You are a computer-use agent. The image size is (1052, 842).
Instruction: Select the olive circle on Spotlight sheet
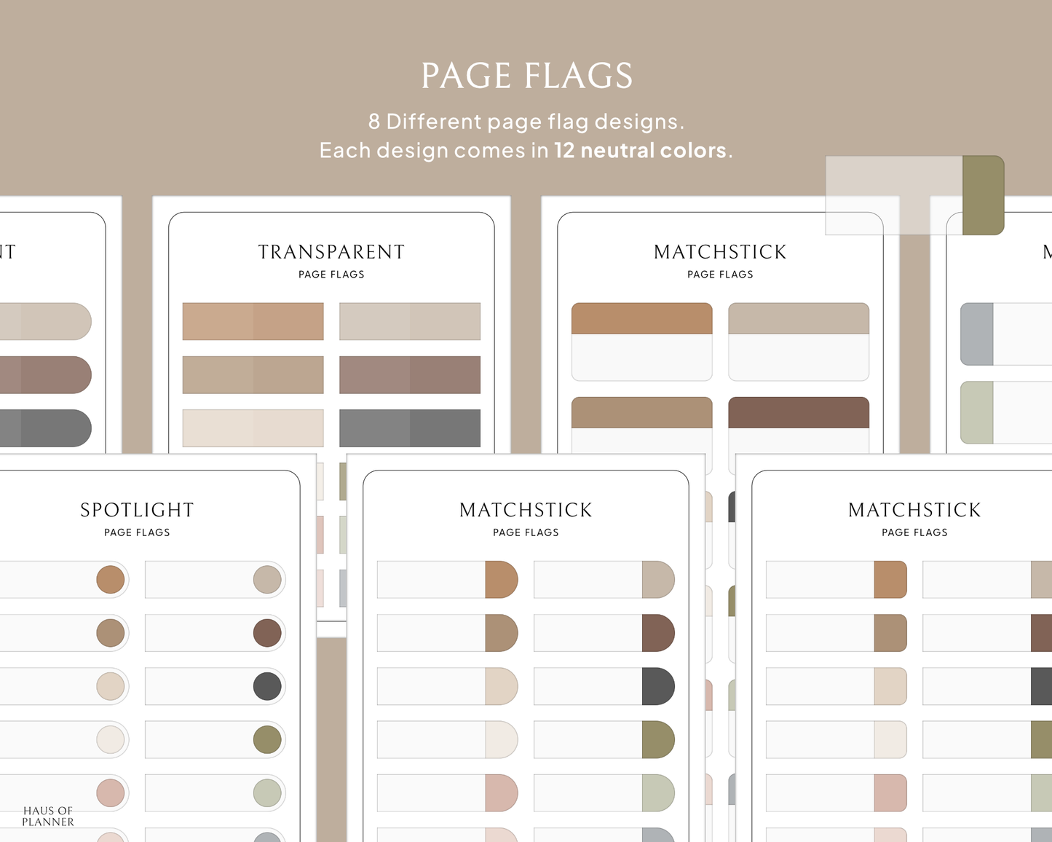[x=267, y=739]
